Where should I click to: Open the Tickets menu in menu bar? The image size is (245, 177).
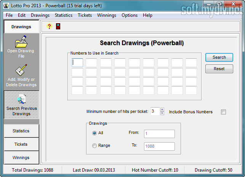[85, 15]
